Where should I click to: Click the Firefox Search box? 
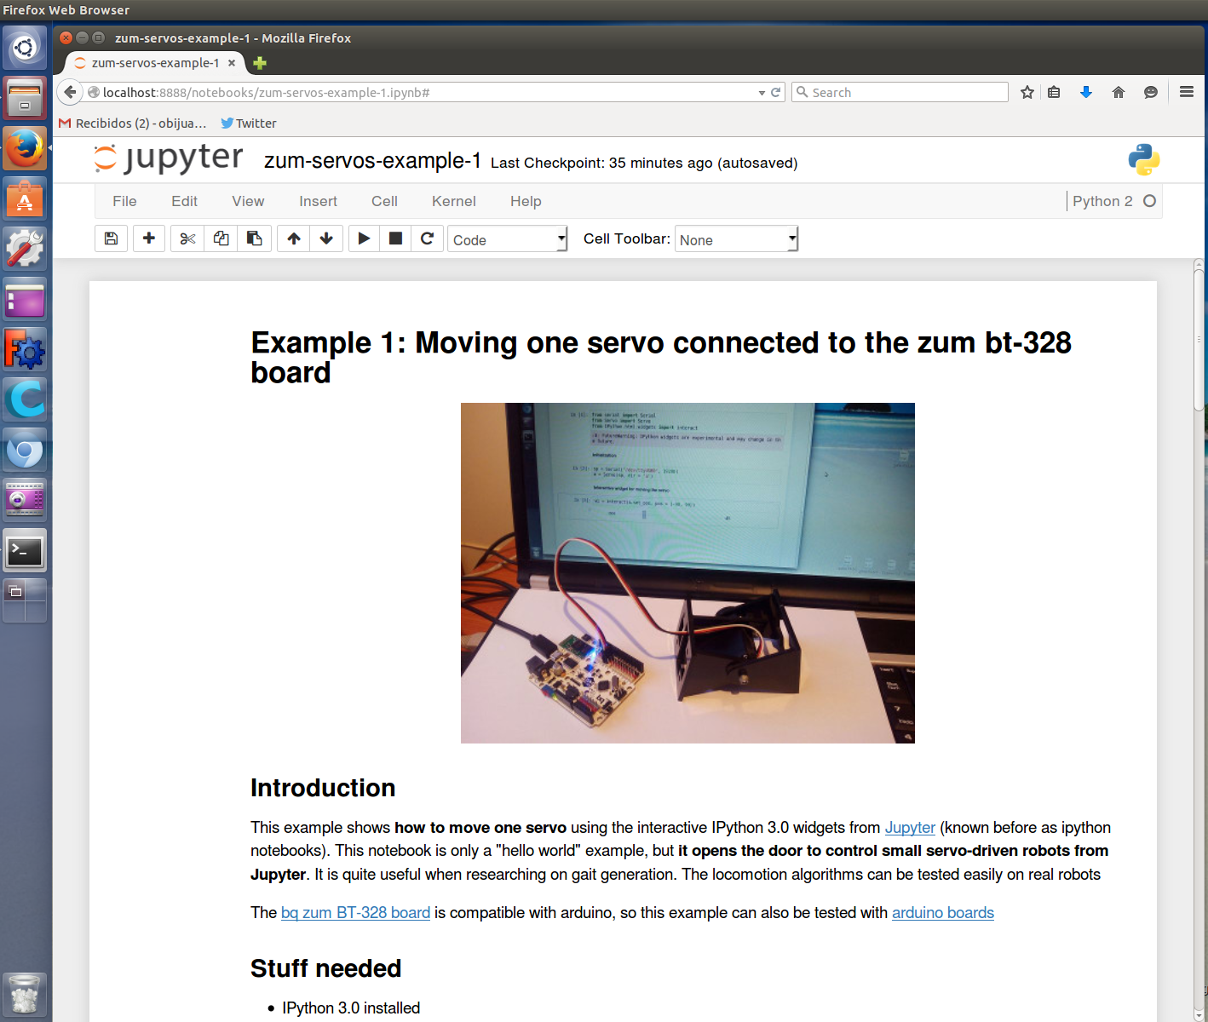(x=900, y=92)
